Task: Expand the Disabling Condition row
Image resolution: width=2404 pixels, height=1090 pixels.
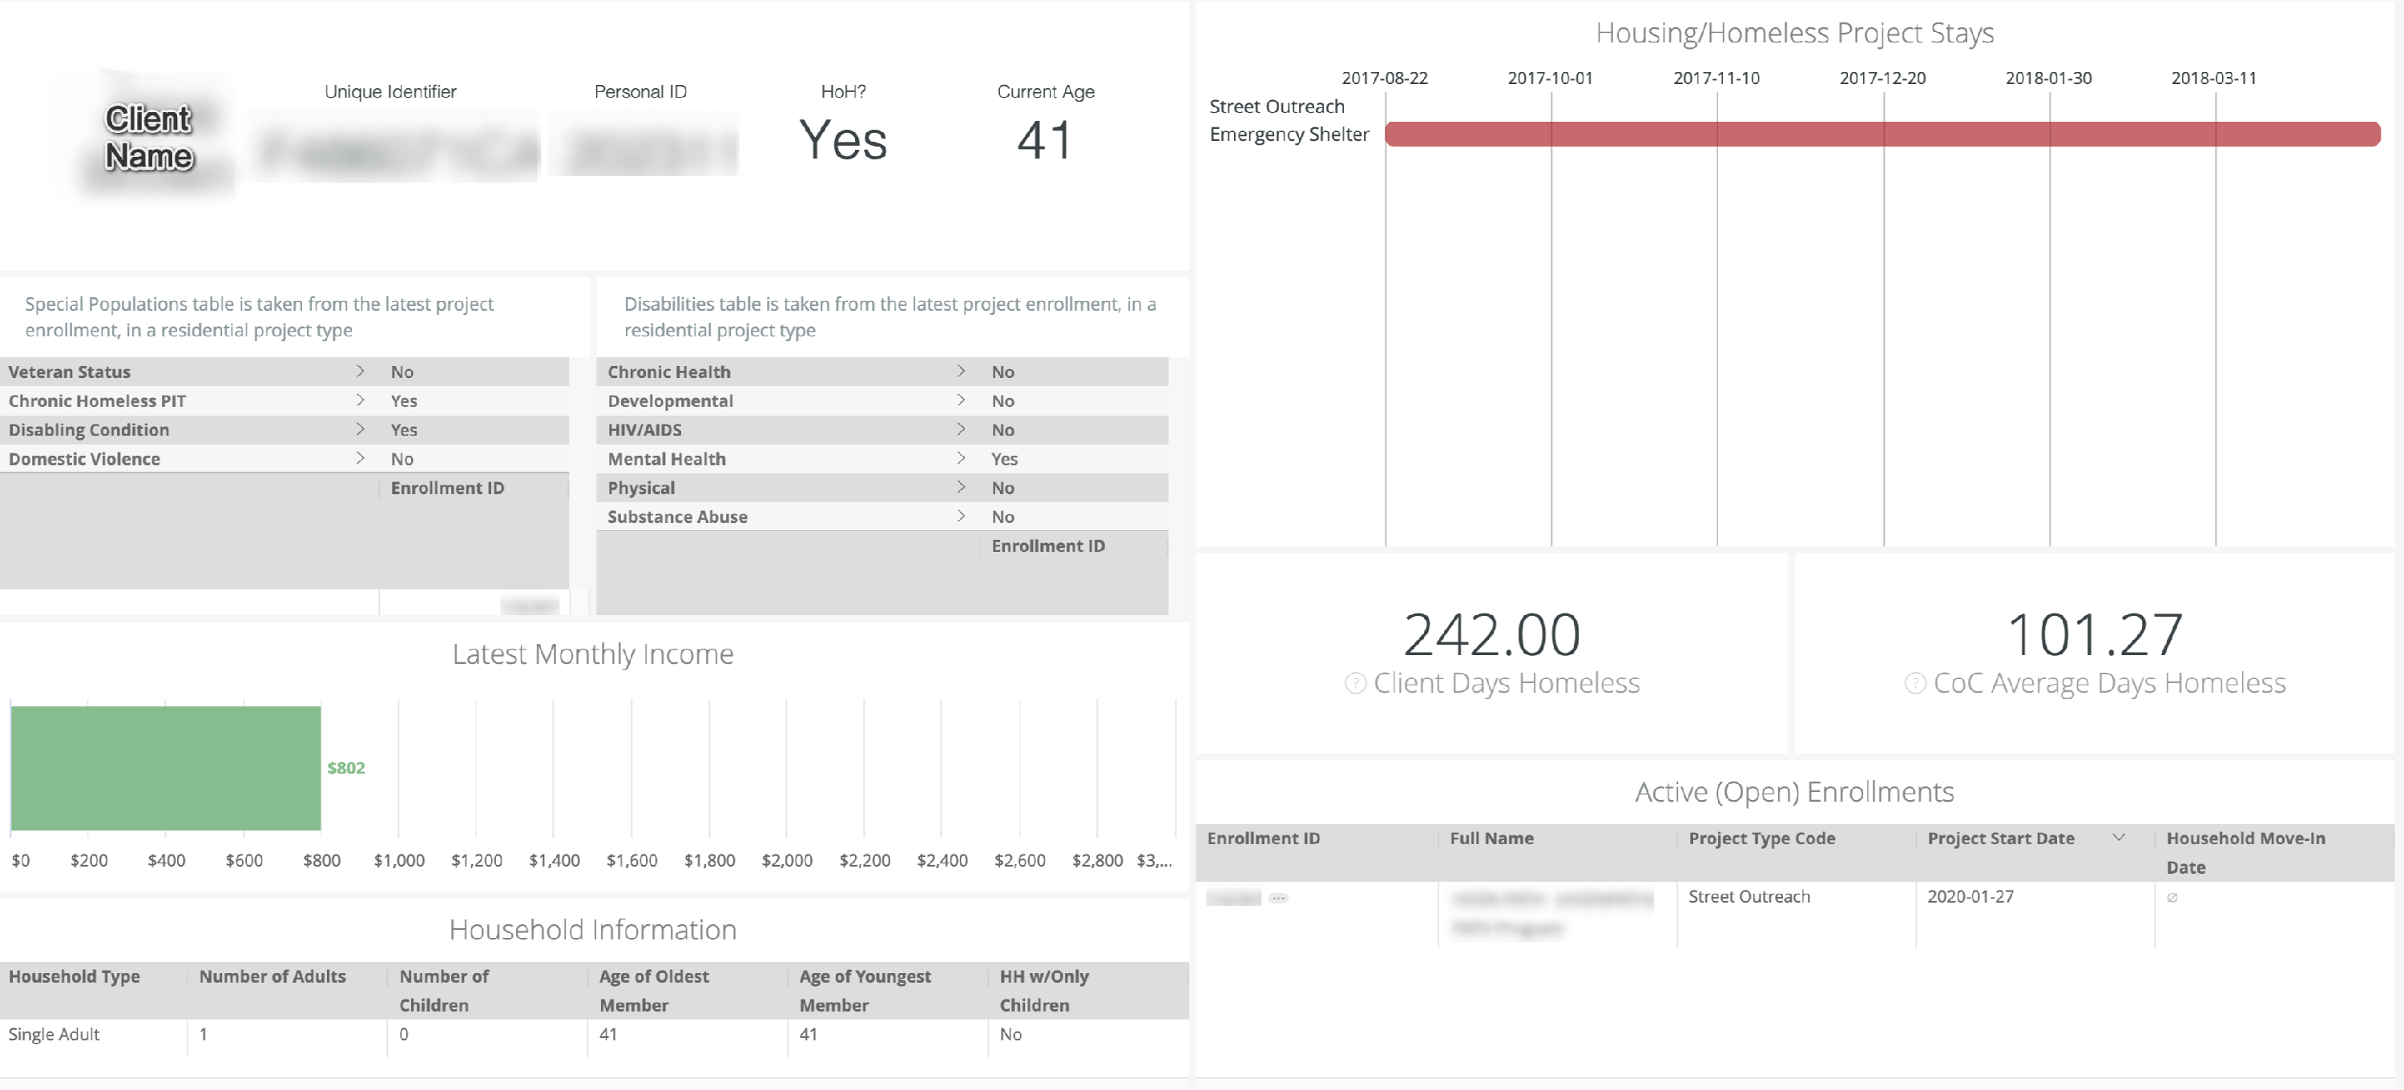Action: point(361,429)
